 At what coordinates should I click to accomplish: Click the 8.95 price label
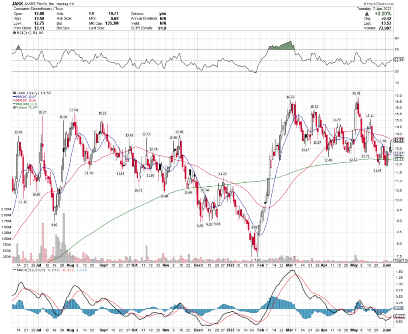coord(200,226)
